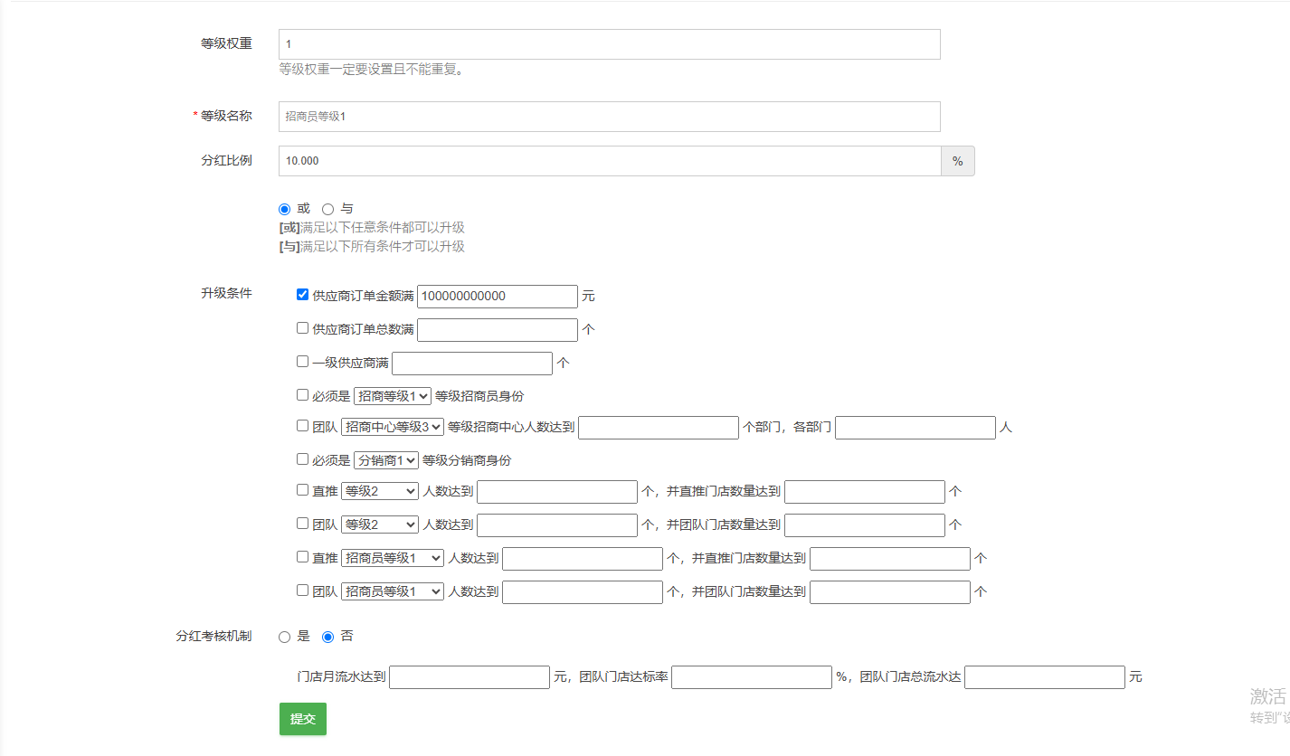This screenshot has width=1290, height=756.
Task: Choose 否 for 分红考核机制
Action: pyautogui.click(x=328, y=637)
